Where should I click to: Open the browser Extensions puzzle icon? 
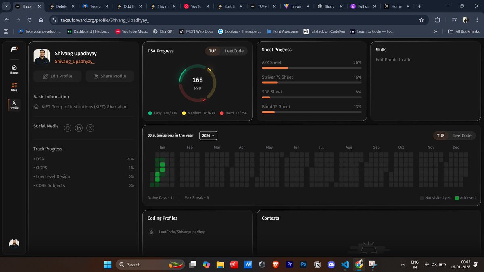pos(438,20)
